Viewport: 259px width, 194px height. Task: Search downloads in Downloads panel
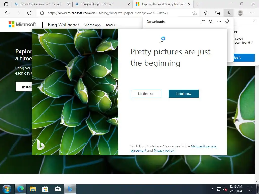click(x=211, y=22)
